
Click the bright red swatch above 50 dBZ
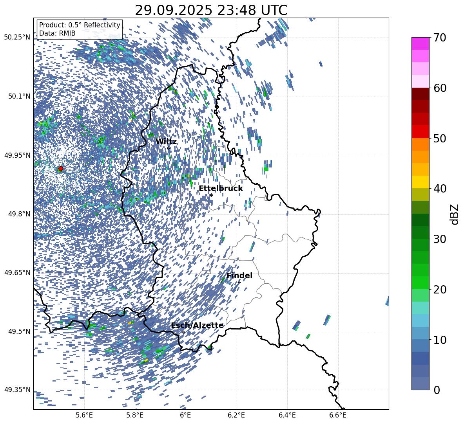(x=420, y=132)
